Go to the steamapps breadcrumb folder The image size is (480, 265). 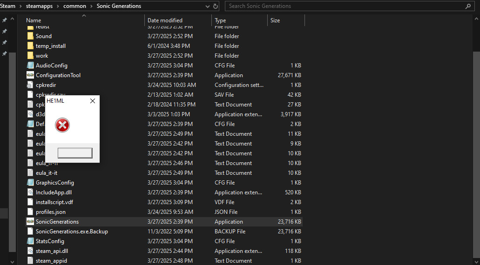40,6
